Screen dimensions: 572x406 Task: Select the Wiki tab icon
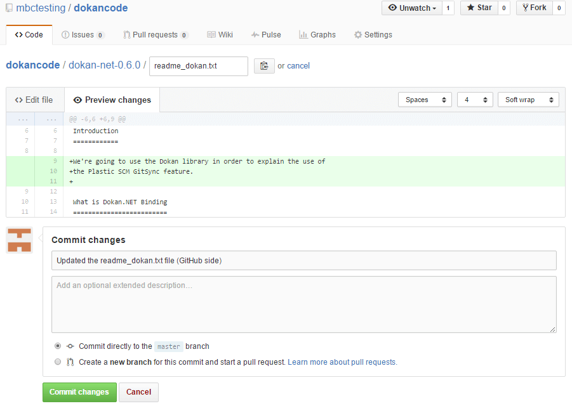click(x=212, y=35)
